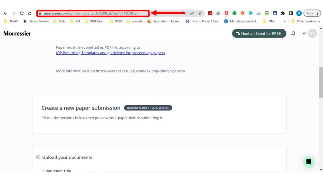
Task: Reload the page with the refresh icon
Action: tap(22, 13)
